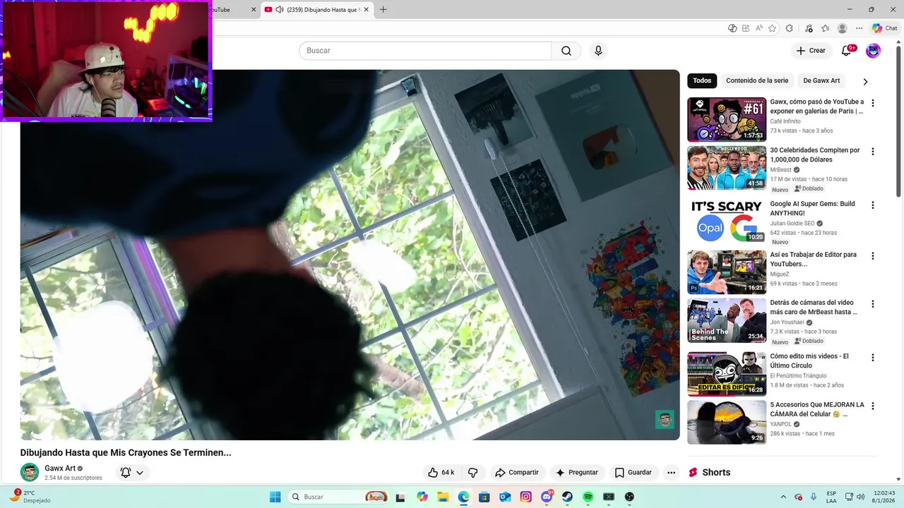Click the Preguntar button
This screenshot has height=508, width=904.
click(577, 473)
